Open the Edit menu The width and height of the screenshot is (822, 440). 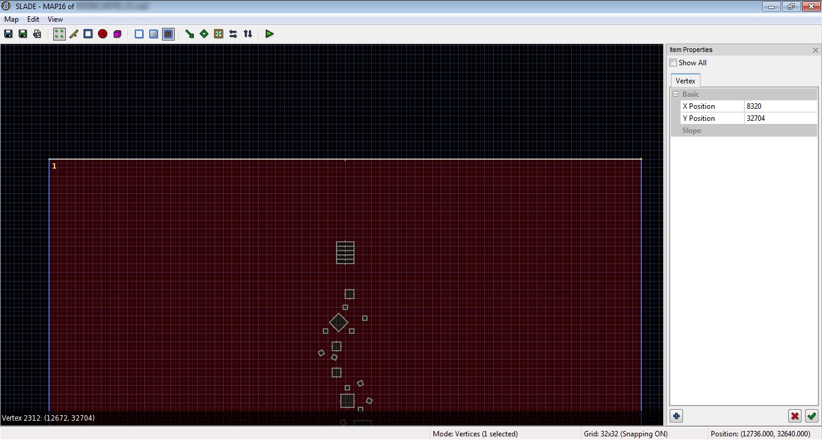33,19
